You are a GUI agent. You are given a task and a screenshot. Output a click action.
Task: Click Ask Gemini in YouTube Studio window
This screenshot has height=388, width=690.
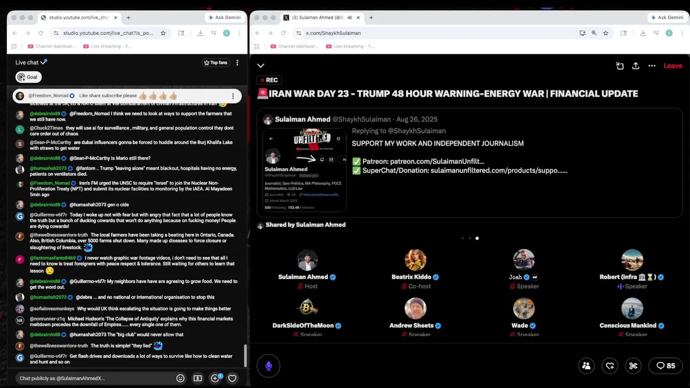pos(224,17)
